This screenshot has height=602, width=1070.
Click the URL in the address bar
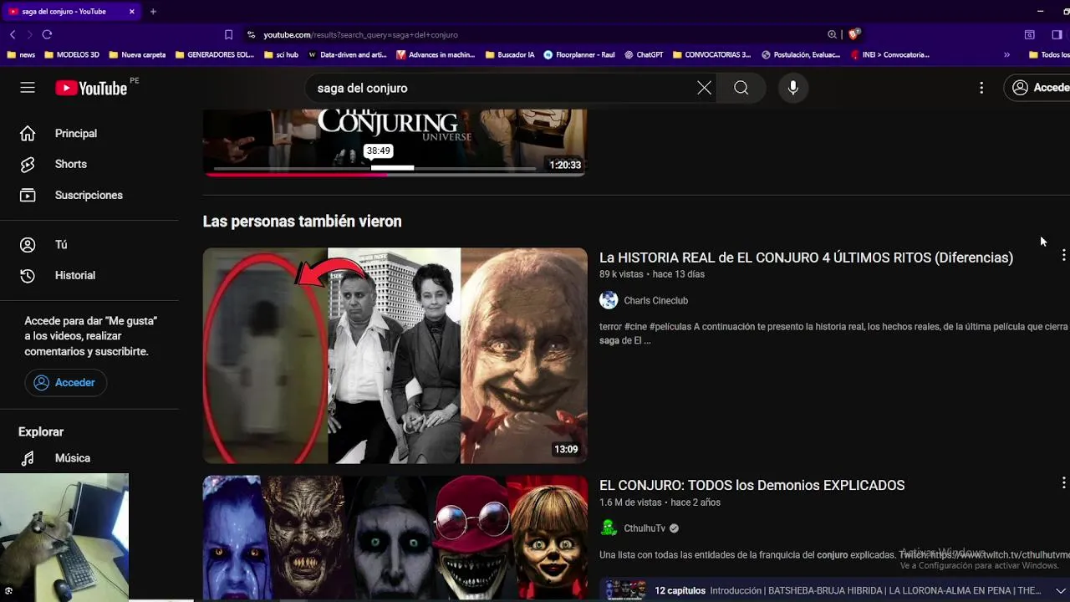click(x=360, y=34)
